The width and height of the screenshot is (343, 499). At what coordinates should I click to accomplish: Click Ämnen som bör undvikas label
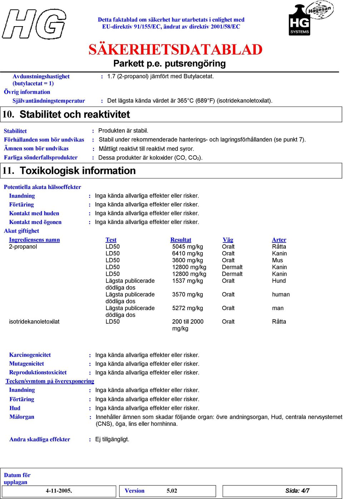tap(36, 148)
